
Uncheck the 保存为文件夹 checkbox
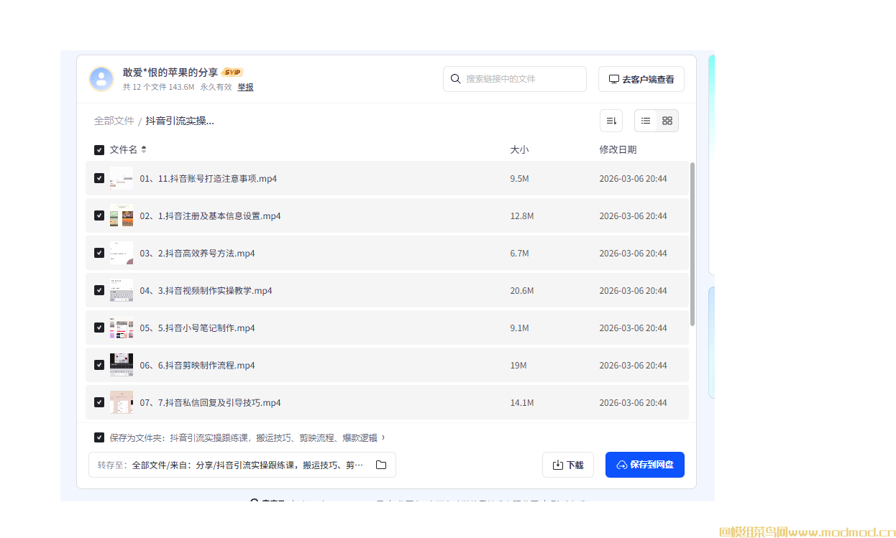(99, 437)
